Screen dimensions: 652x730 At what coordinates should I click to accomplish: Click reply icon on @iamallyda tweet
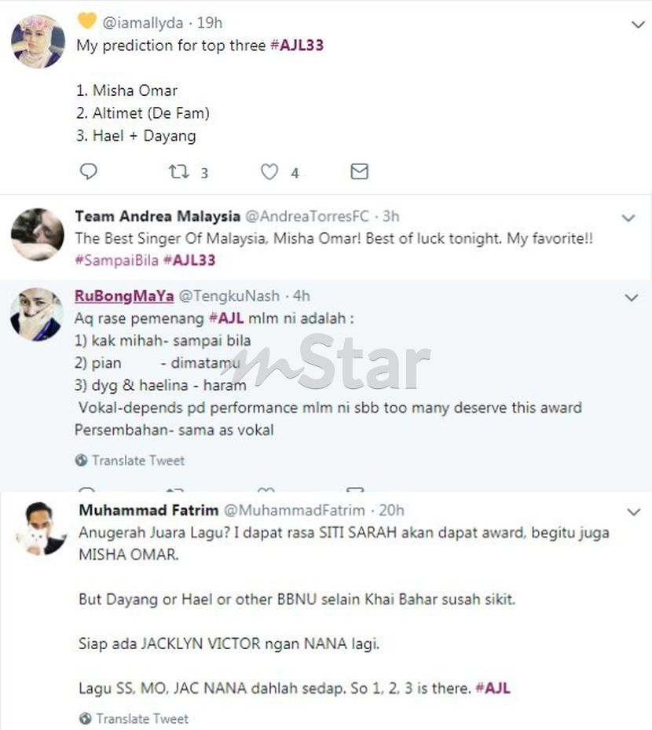click(88, 171)
